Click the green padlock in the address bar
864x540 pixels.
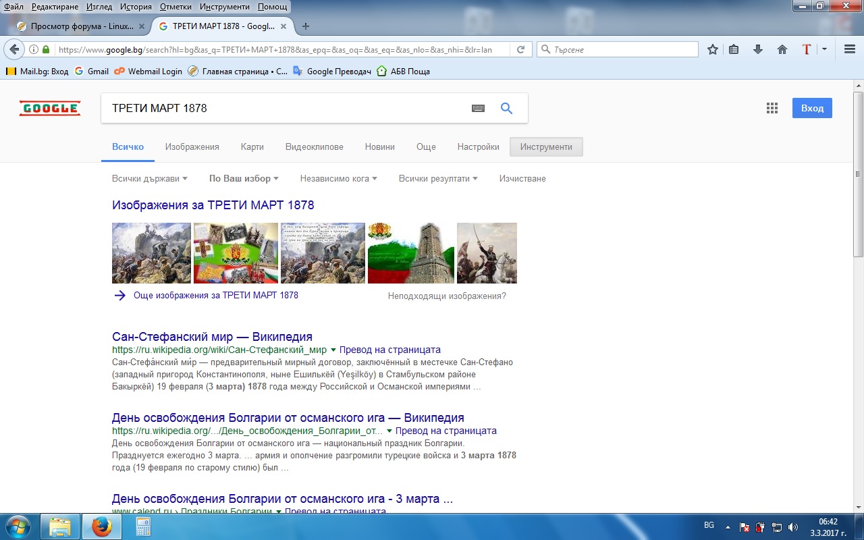[46, 49]
